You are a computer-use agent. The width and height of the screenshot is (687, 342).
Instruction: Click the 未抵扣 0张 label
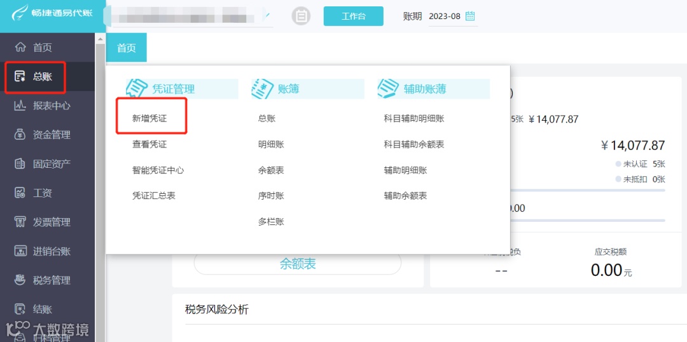(x=640, y=179)
